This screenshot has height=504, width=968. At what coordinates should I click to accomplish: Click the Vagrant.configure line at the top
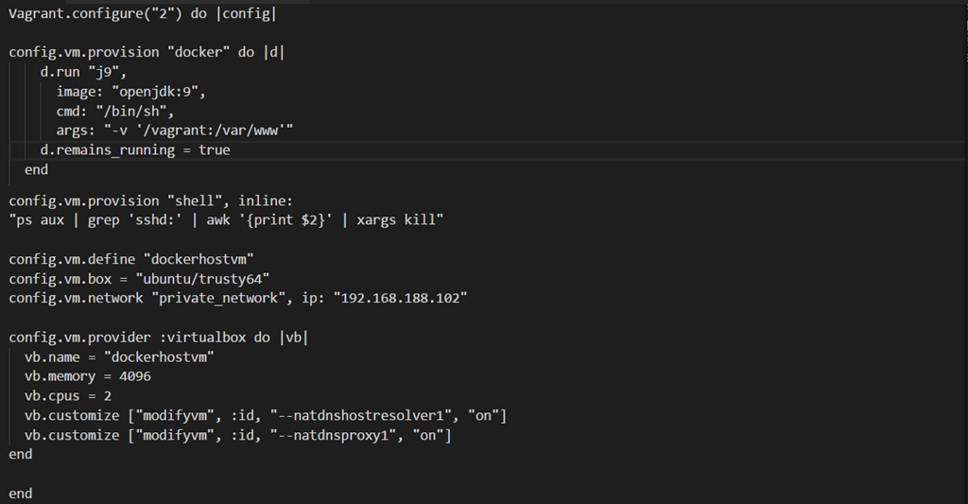click(x=142, y=15)
